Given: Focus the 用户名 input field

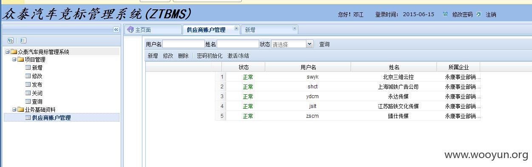Looking at the screenshot, I should click(x=184, y=44).
